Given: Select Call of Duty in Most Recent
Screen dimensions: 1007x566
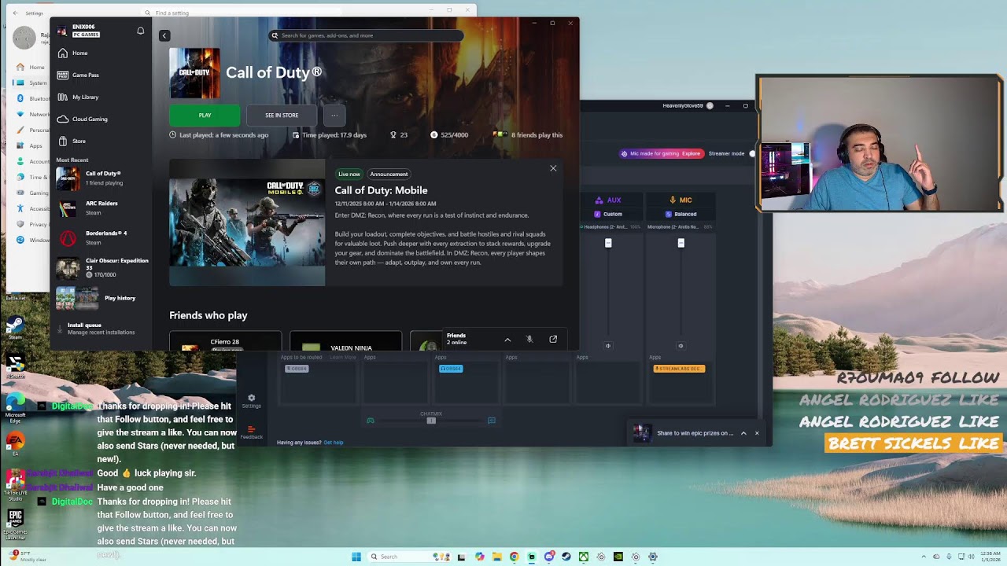Looking at the screenshot, I should pos(102,178).
